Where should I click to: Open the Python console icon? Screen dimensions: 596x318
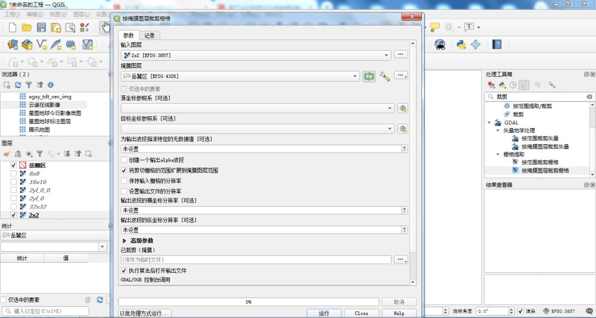[x=460, y=44]
